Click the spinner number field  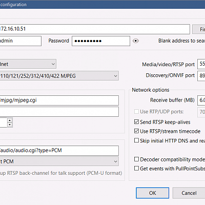click(x=4, y=122)
